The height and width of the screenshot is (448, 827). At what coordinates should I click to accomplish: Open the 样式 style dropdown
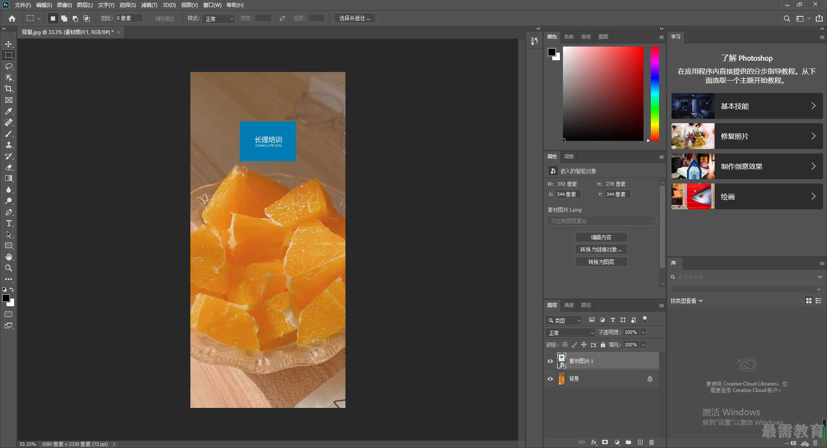[218, 19]
